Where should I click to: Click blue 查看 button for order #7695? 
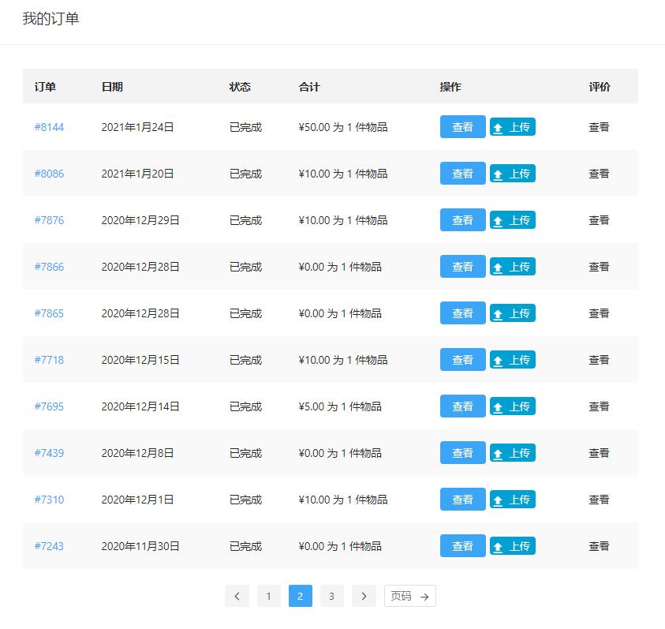point(463,406)
